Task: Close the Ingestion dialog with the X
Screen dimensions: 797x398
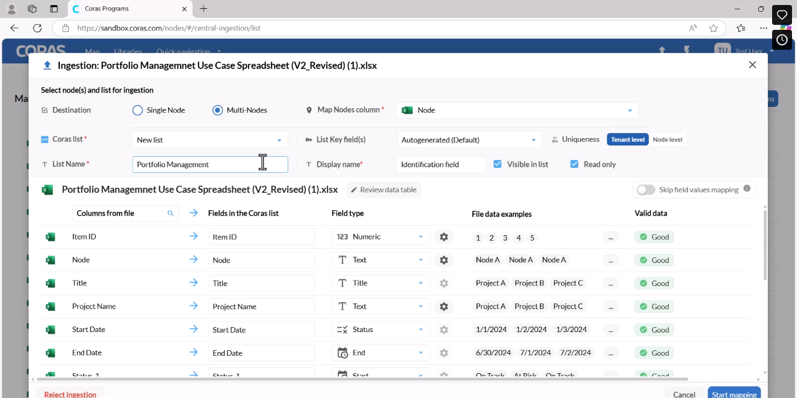Action: (x=752, y=65)
